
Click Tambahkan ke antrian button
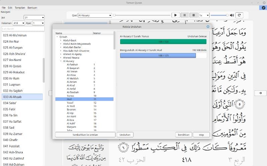point(85,135)
